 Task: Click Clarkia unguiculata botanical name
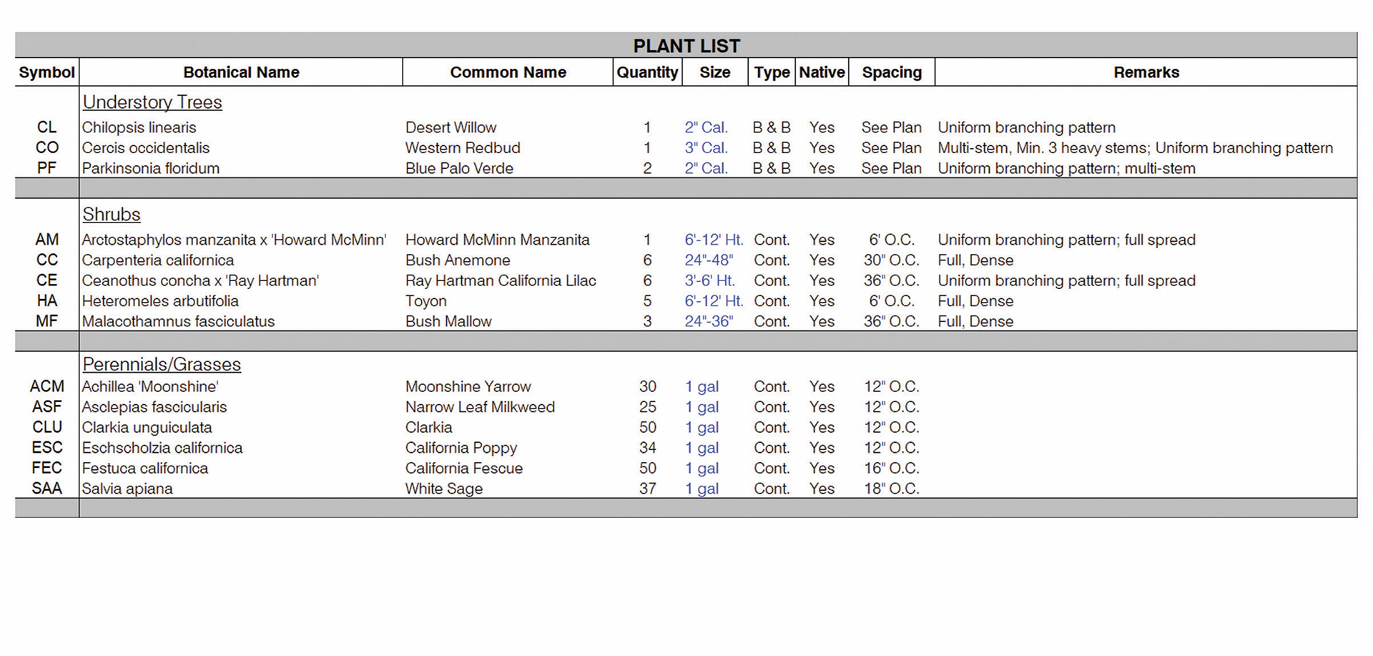pos(147,427)
